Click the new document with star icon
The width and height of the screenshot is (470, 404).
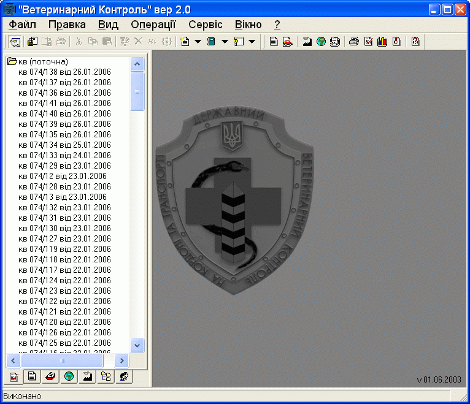tap(185, 41)
